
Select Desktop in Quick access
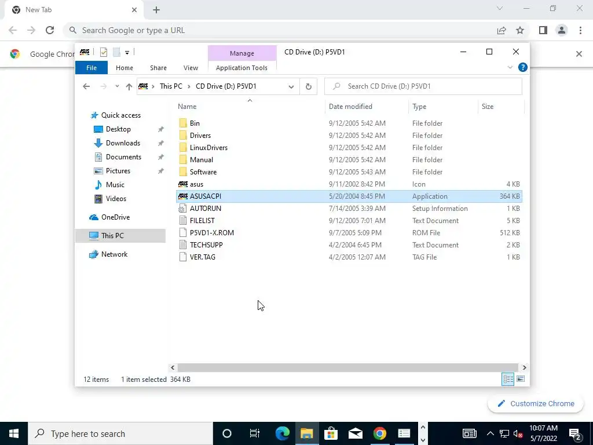coord(118,129)
